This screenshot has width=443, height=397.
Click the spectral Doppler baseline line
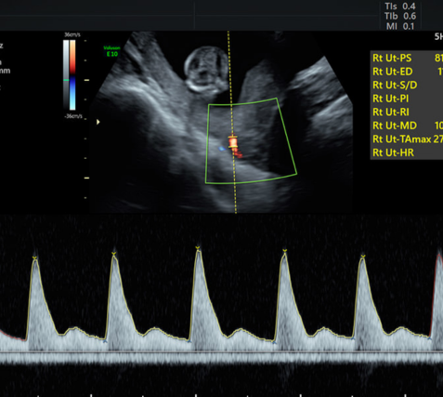pos(221,352)
